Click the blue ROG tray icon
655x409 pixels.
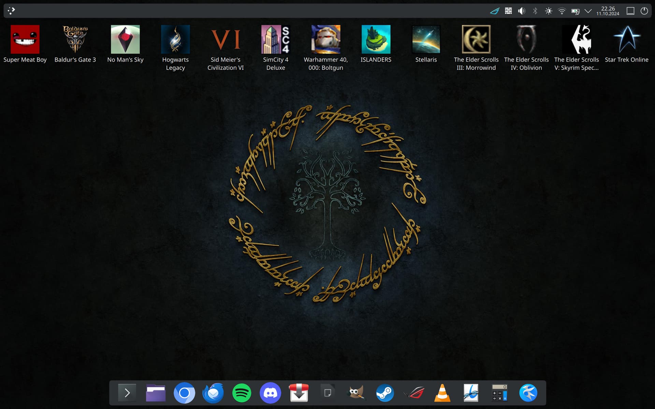point(495,11)
